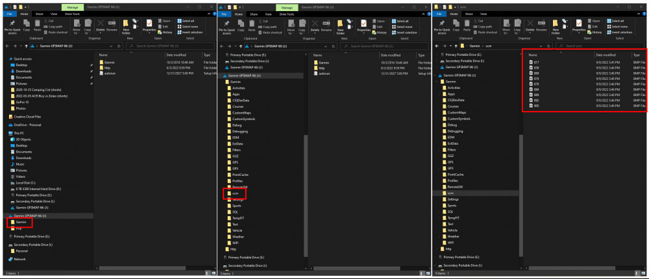Image resolution: width=649 pixels, height=279 pixels.
Task: Click Up arrow in left window address bar
Action: coord(26,46)
